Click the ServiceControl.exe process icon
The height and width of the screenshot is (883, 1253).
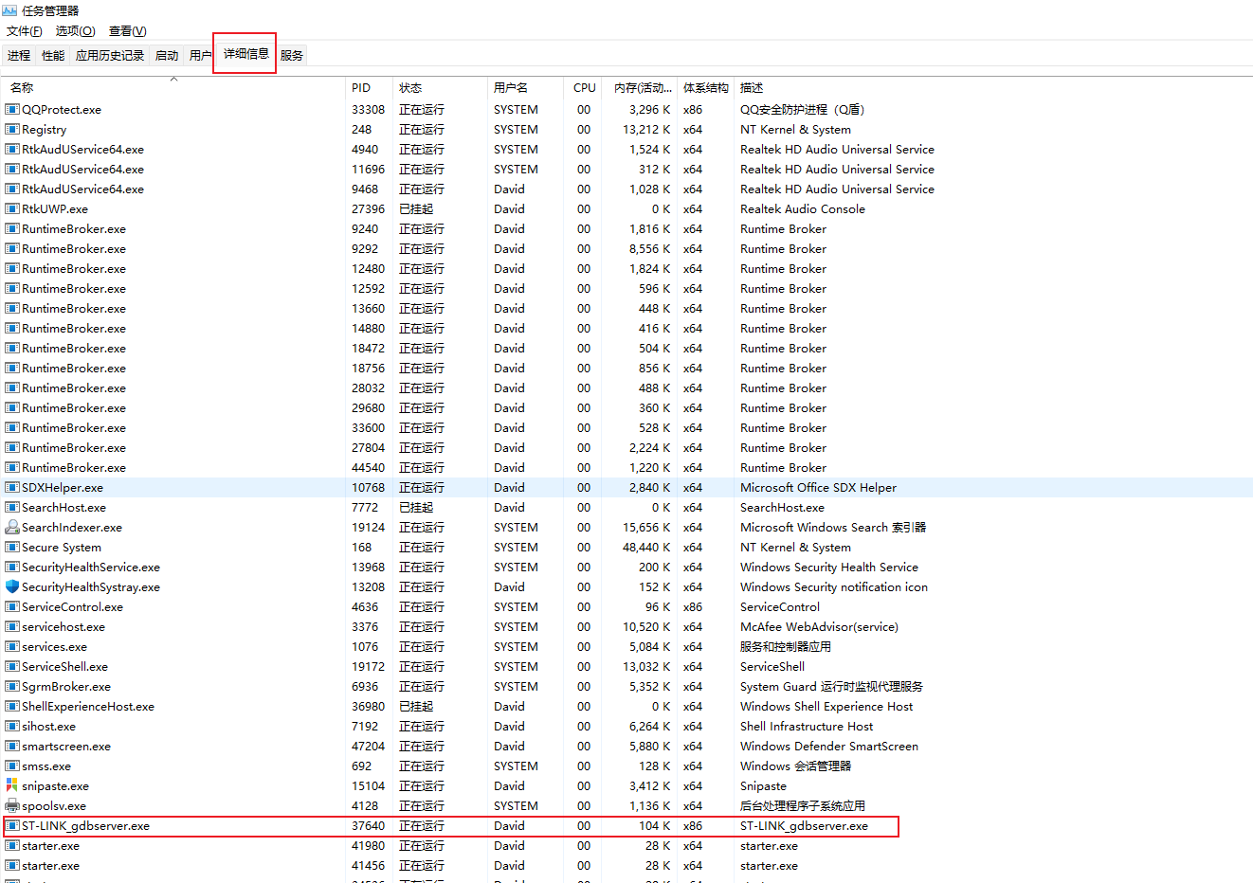coord(12,606)
